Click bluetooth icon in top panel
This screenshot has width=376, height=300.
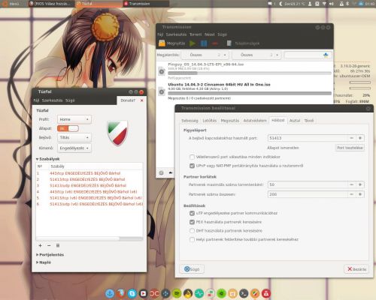[347, 4]
